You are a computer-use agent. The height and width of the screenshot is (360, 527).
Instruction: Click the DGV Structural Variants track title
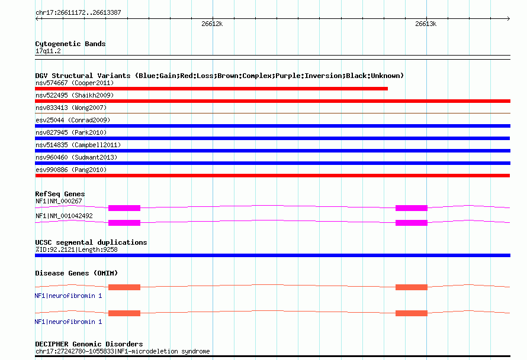pyautogui.click(x=220, y=76)
